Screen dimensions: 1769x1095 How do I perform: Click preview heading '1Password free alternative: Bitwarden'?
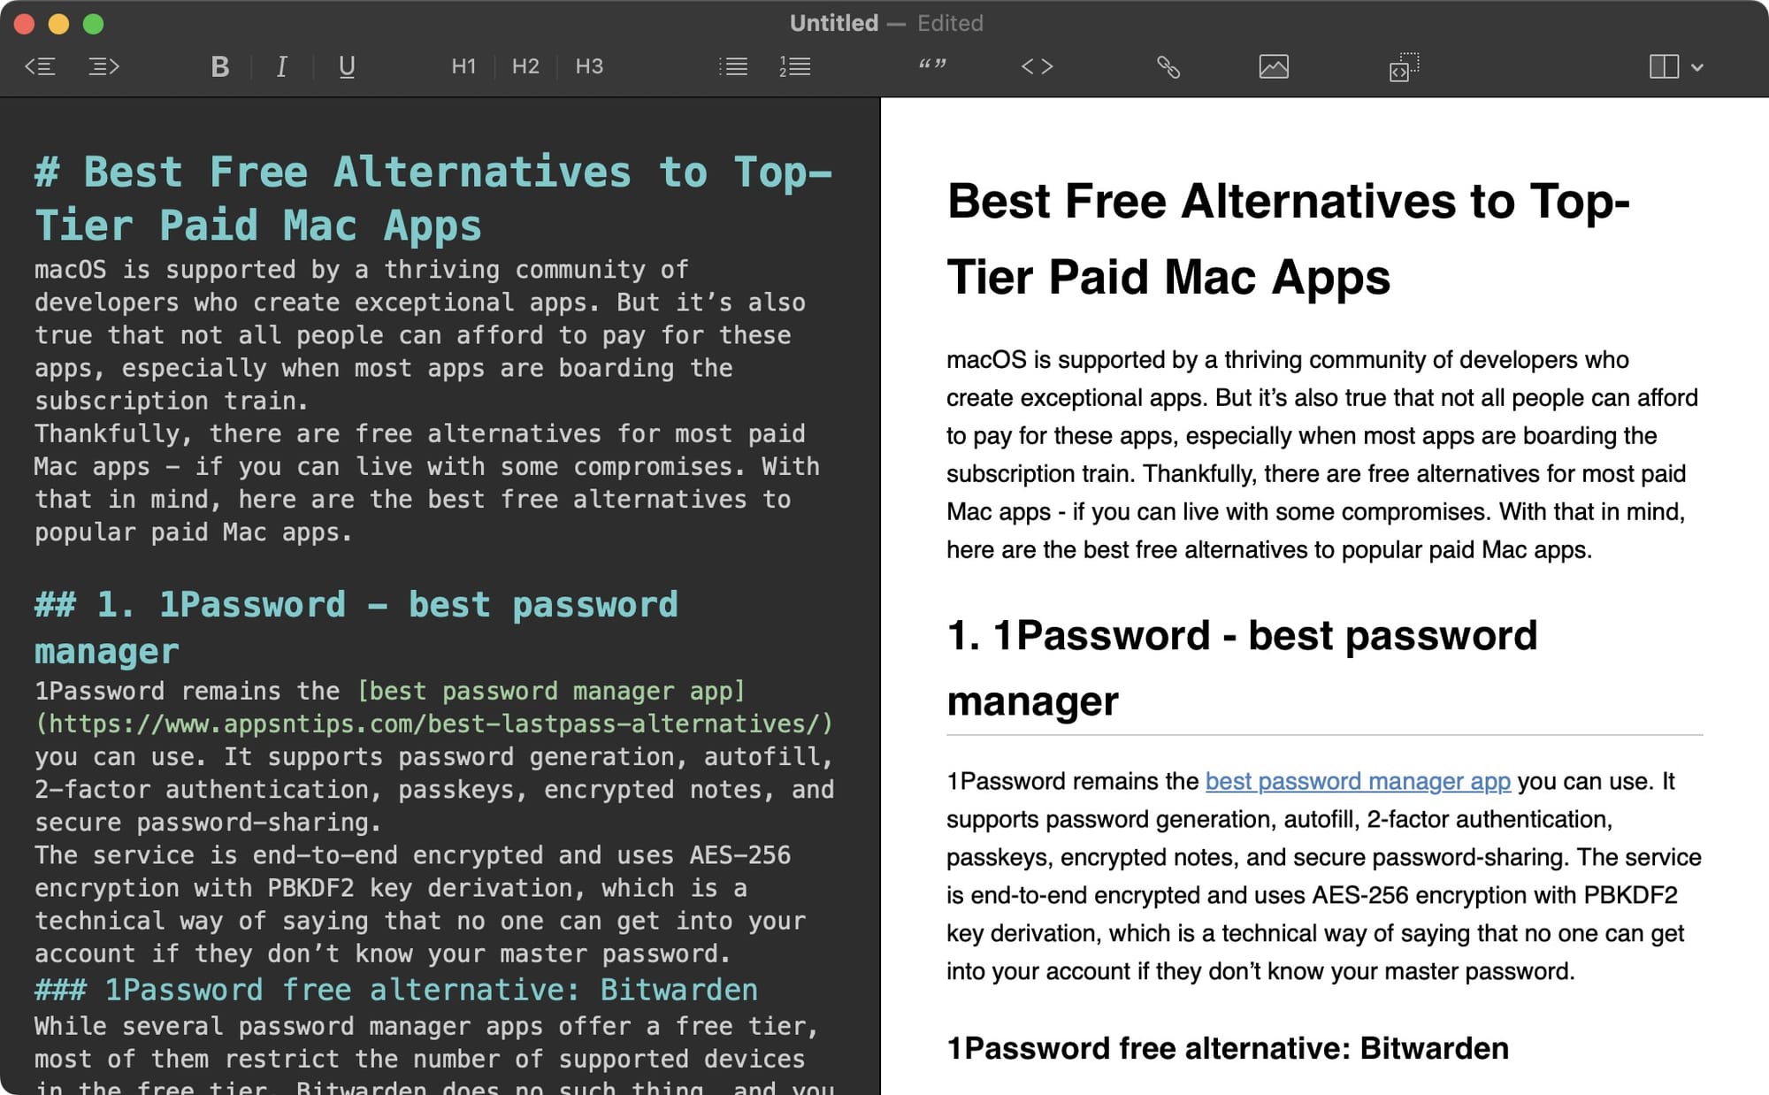[1228, 1048]
